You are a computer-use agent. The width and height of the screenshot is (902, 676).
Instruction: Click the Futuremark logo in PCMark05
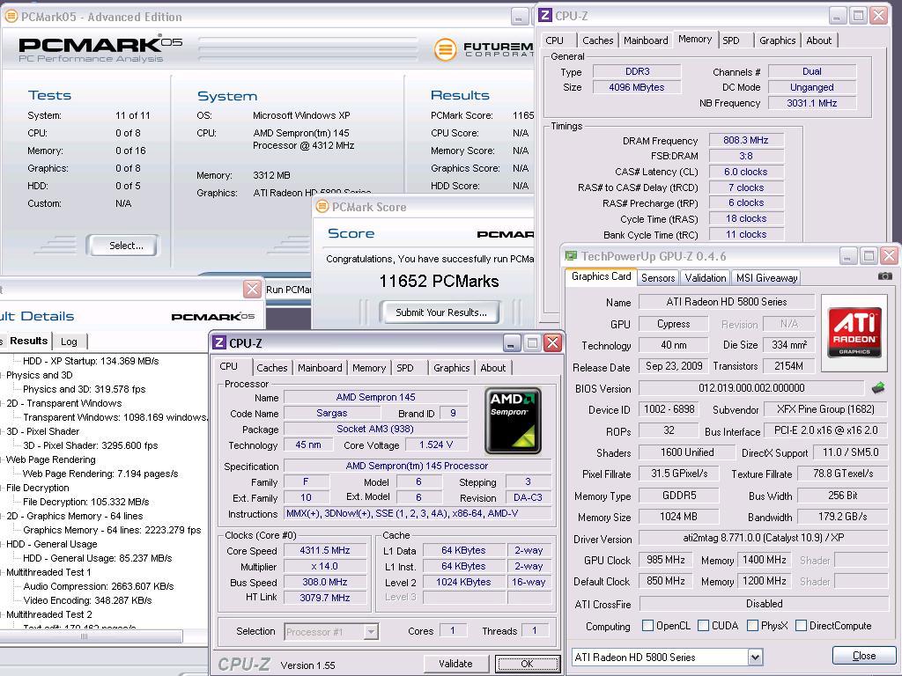pos(484,49)
